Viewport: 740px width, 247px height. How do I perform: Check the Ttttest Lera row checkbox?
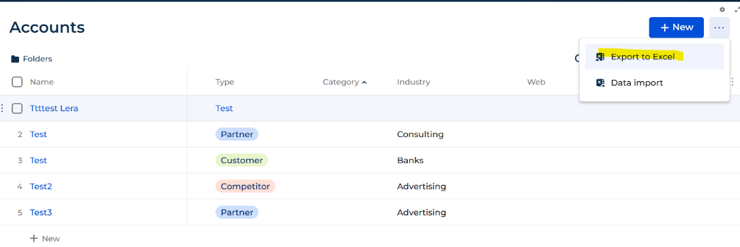coord(17,108)
